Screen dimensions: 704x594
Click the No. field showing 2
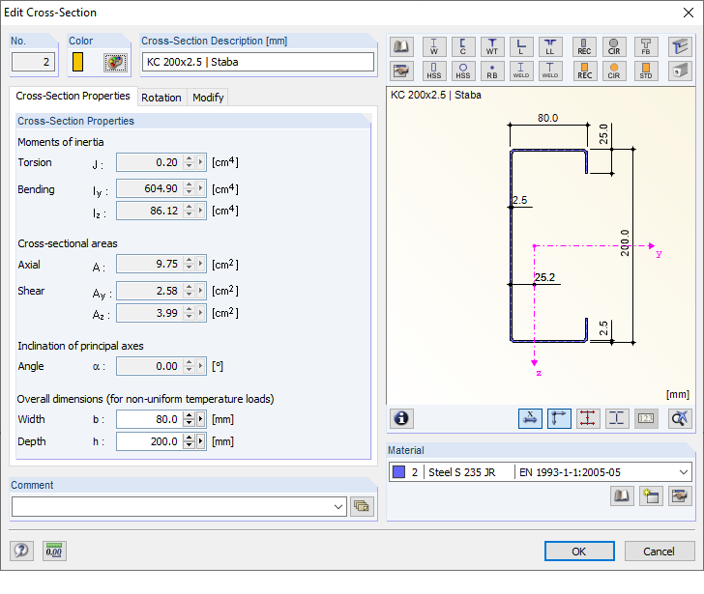(x=33, y=62)
